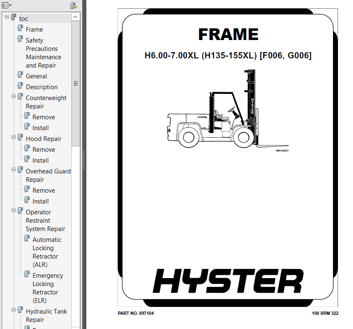The height and width of the screenshot is (329, 353).
Task: Click the PART NO. 897104 text
Action: click(136, 313)
